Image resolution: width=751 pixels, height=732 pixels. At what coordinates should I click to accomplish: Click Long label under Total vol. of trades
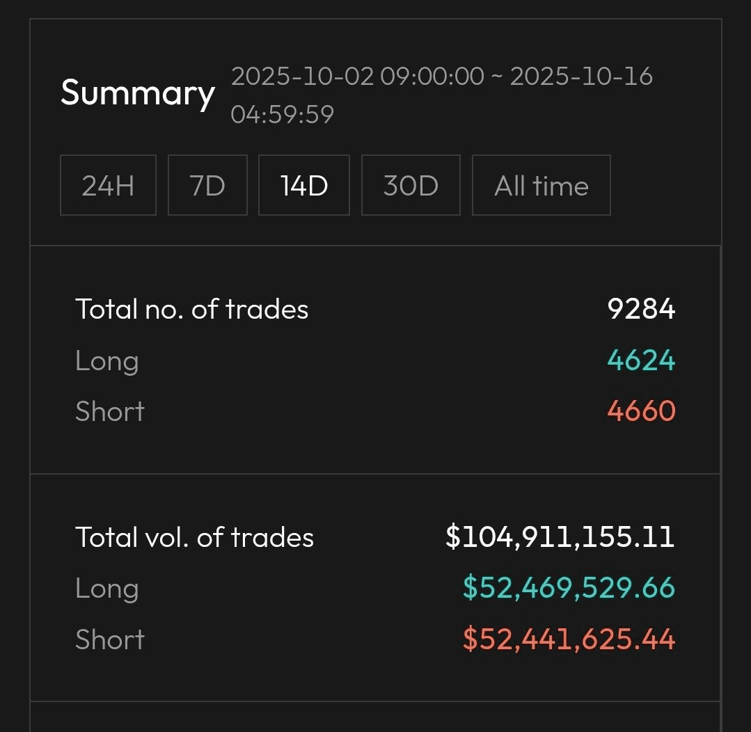pyautogui.click(x=107, y=589)
